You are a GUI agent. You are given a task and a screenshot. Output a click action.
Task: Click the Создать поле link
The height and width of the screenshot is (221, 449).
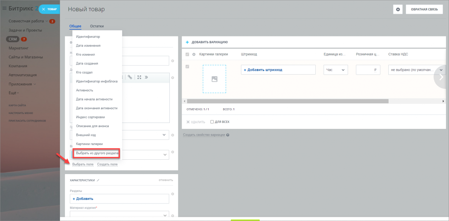[x=107, y=164]
